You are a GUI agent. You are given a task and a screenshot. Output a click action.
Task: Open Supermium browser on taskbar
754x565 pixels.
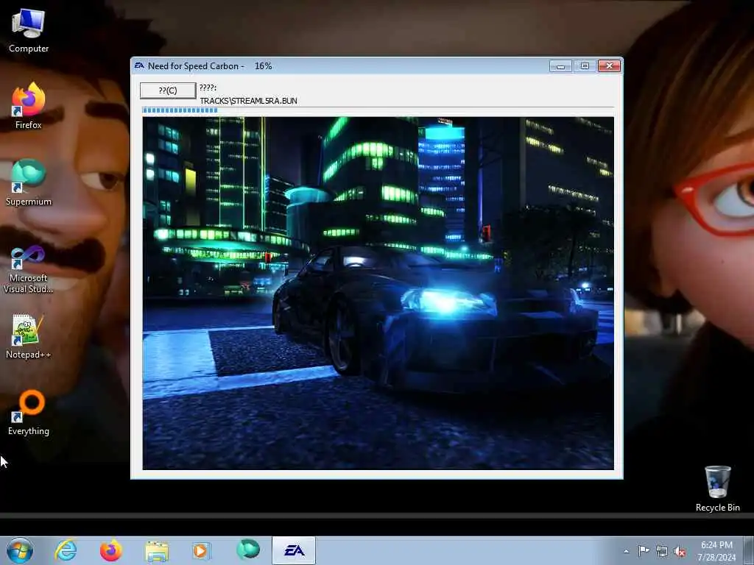coord(248,550)
